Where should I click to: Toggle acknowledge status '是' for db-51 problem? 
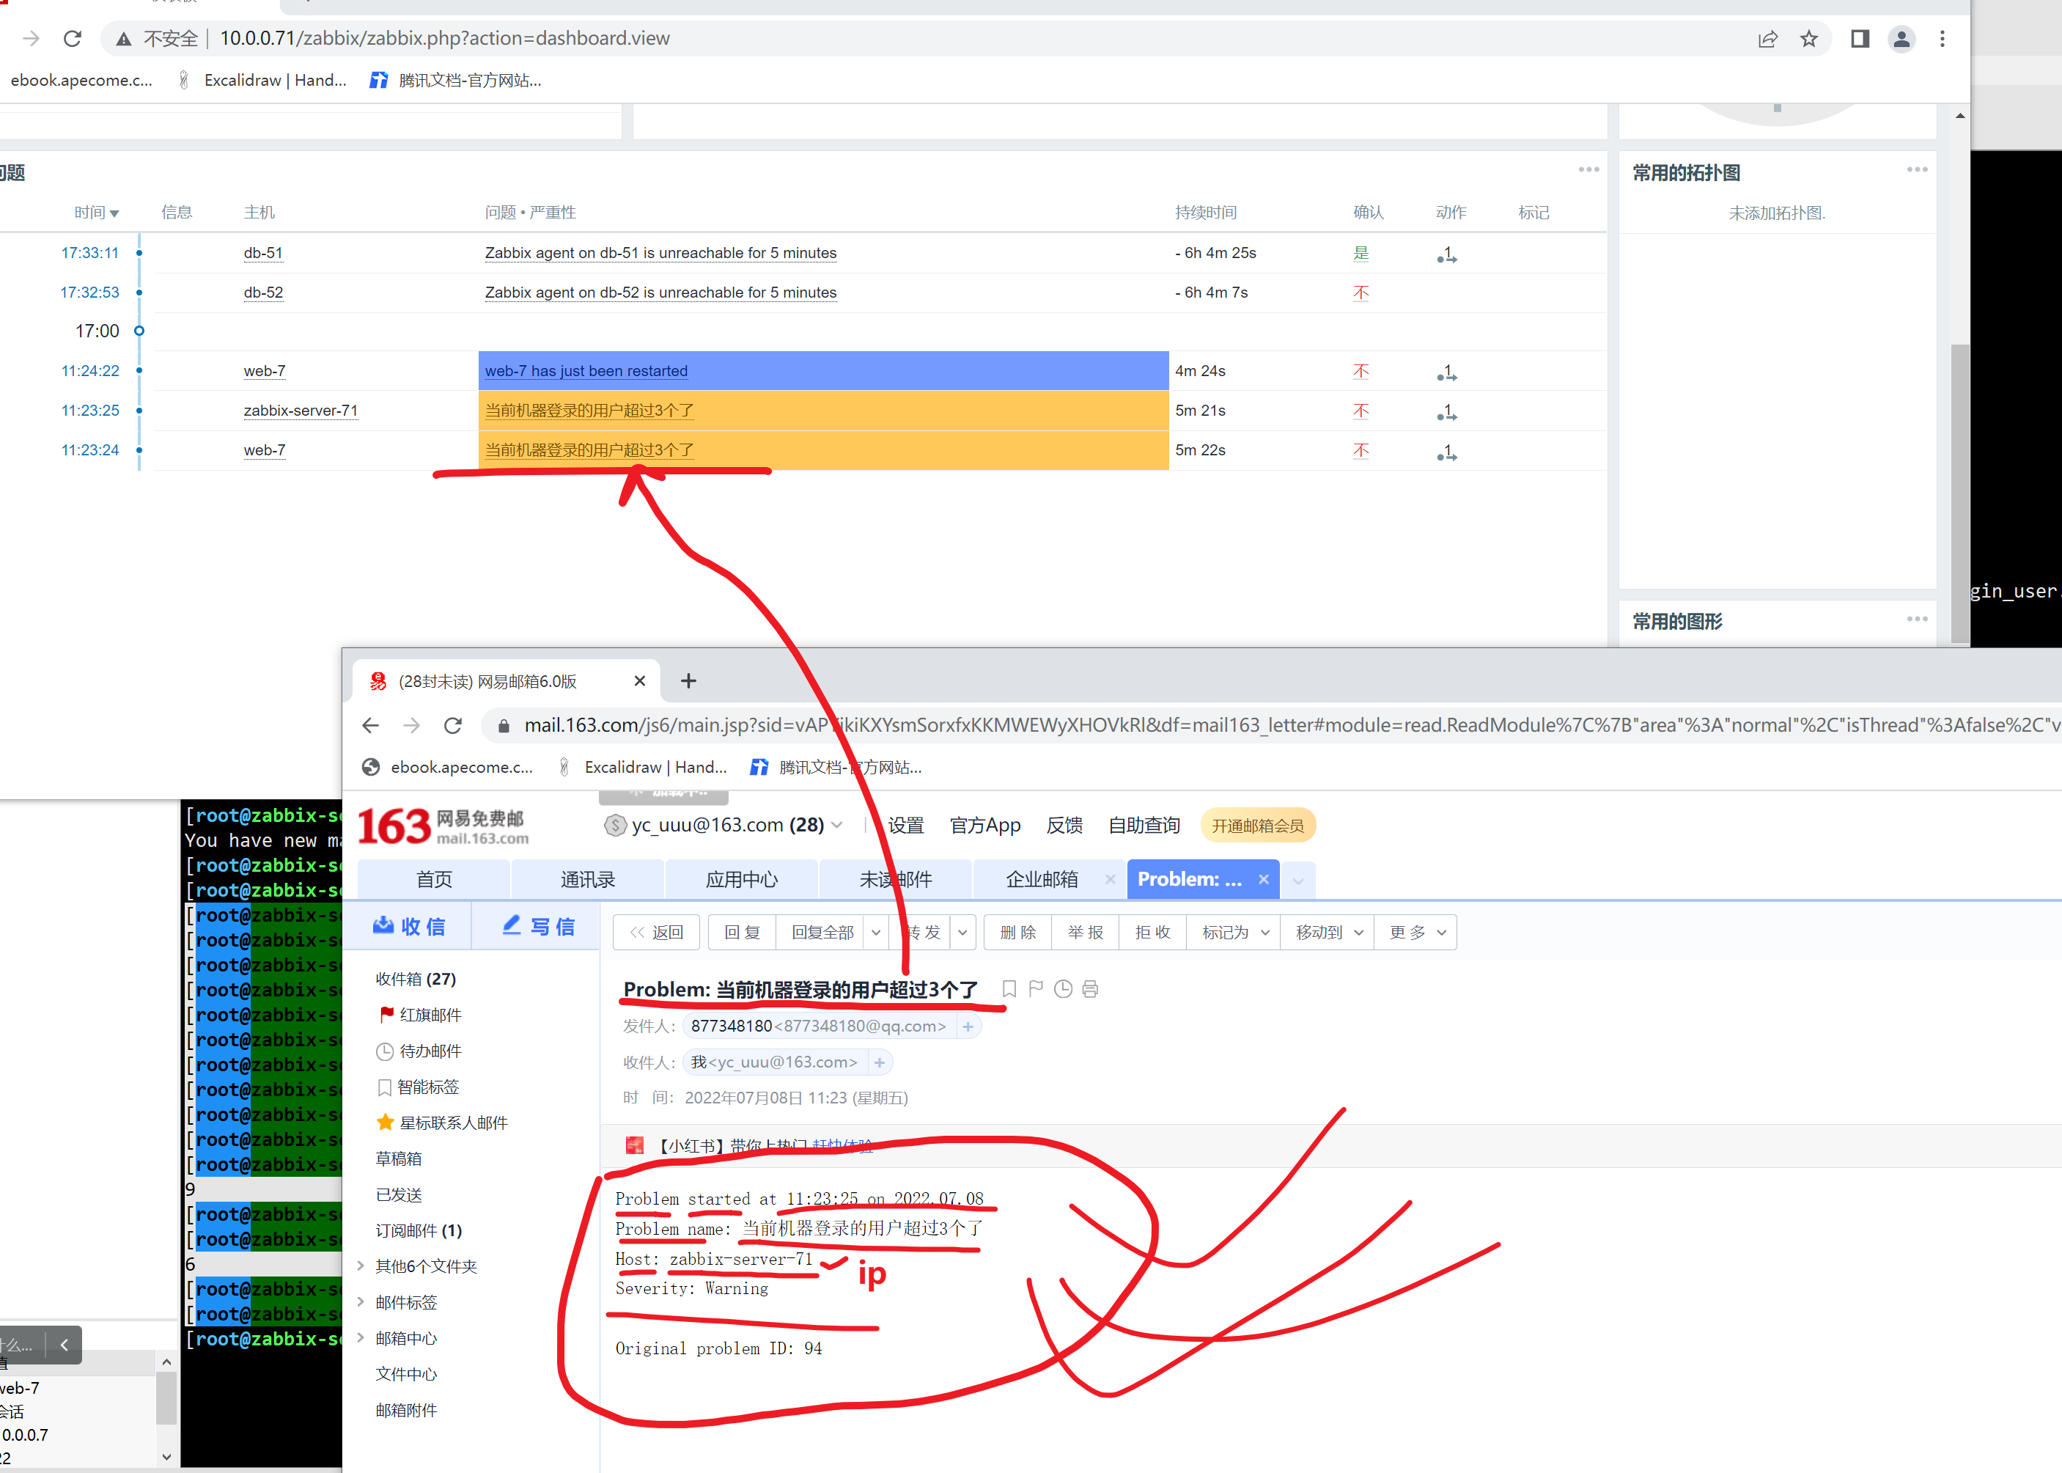1360,253
